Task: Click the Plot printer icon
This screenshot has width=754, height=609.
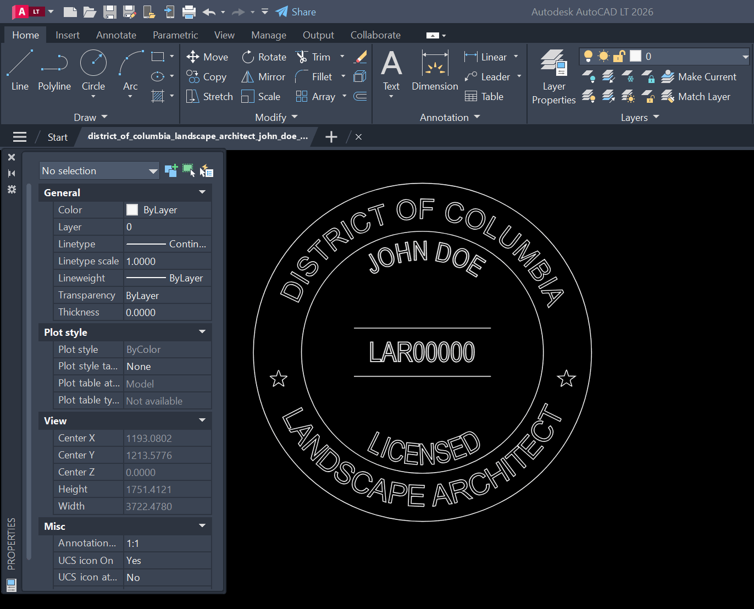Action: [189, 12]
